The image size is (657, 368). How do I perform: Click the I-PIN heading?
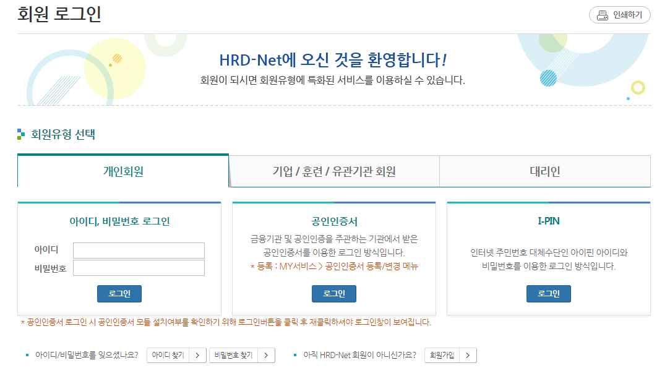549,221
